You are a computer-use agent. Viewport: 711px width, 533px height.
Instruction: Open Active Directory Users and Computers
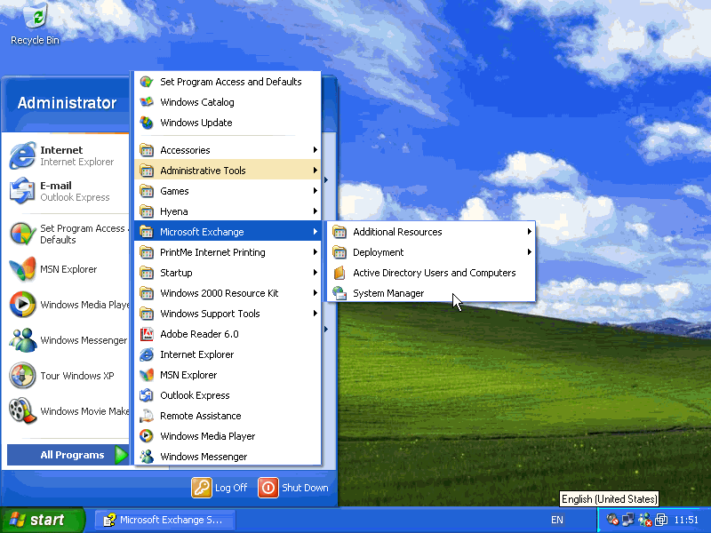pyautogui.click(x=431, y=273)
